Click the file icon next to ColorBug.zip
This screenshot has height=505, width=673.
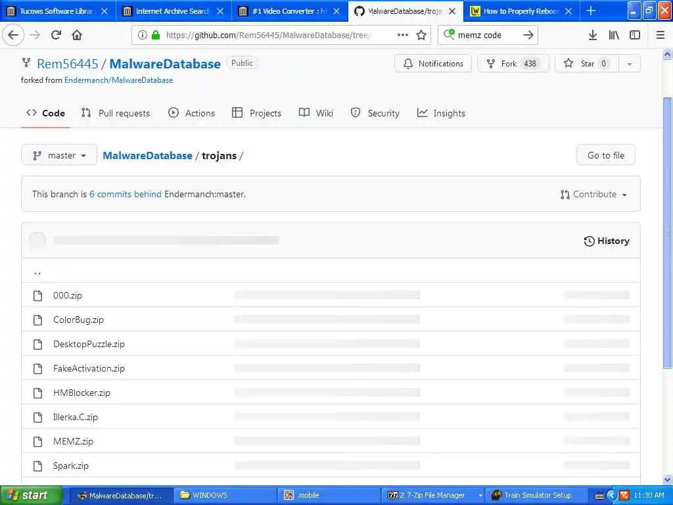click(x=37, y=320)
